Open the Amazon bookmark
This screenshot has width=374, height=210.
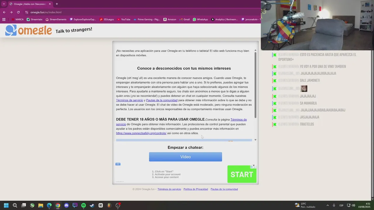point(170,20)
